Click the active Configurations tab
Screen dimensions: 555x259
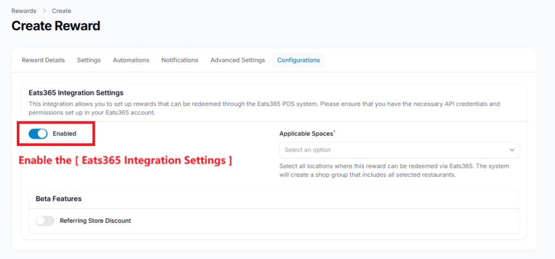298,60
